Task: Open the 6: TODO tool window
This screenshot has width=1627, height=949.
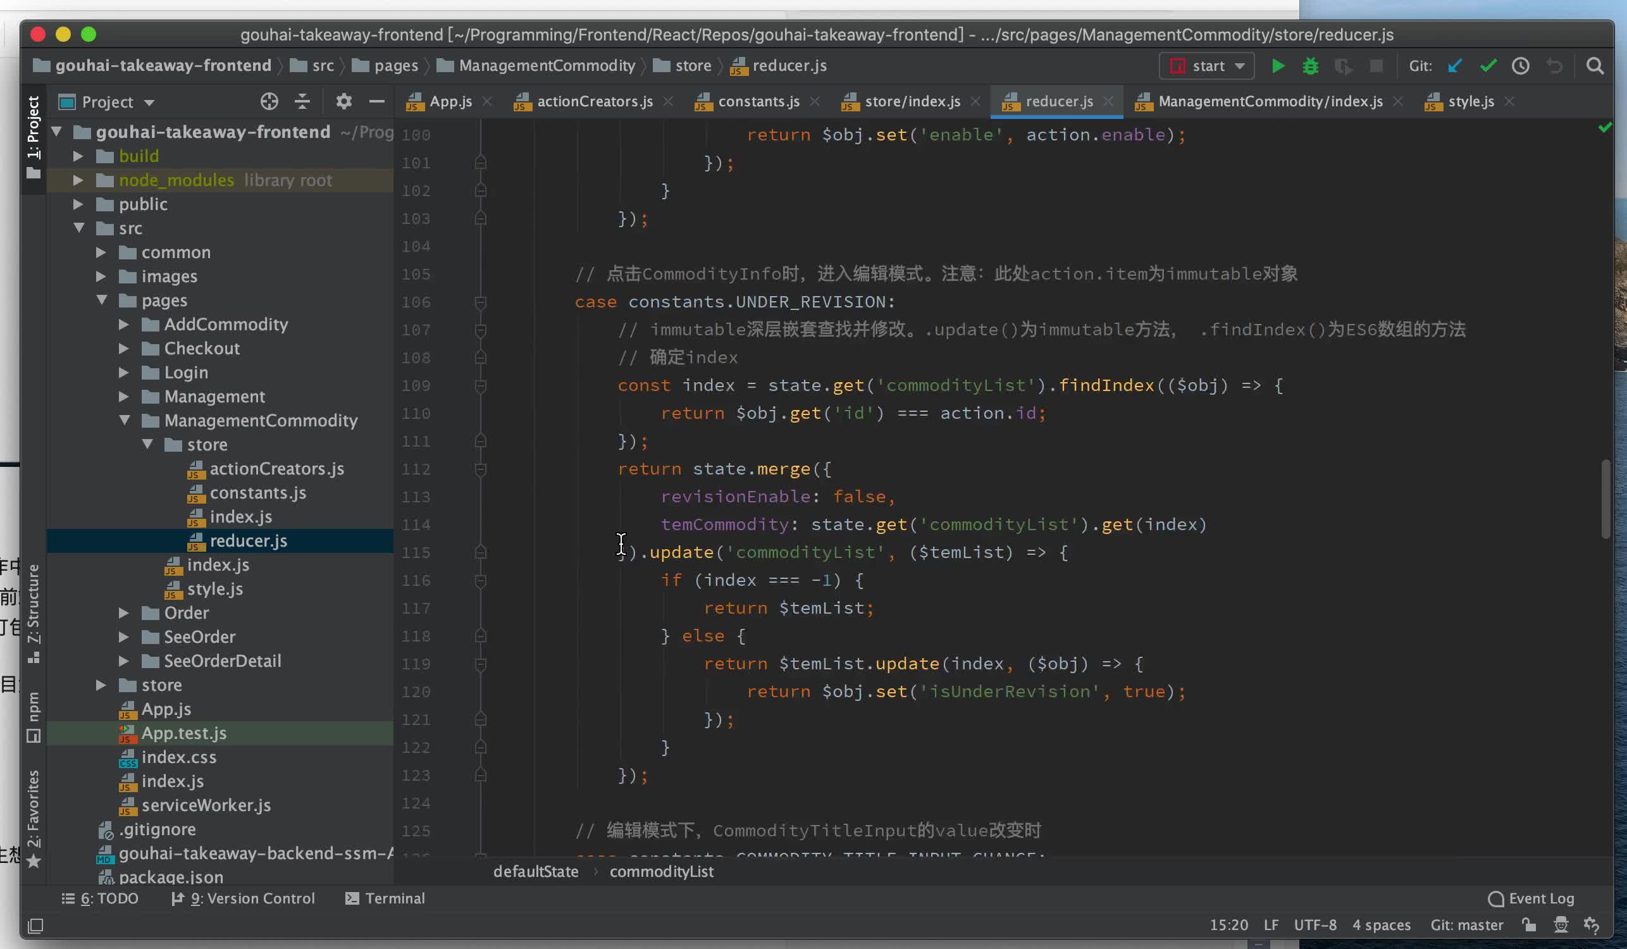Action: point(100,898)
